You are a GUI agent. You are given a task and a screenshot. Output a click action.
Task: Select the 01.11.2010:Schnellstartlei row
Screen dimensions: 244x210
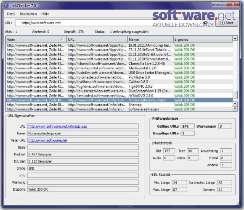119,59
